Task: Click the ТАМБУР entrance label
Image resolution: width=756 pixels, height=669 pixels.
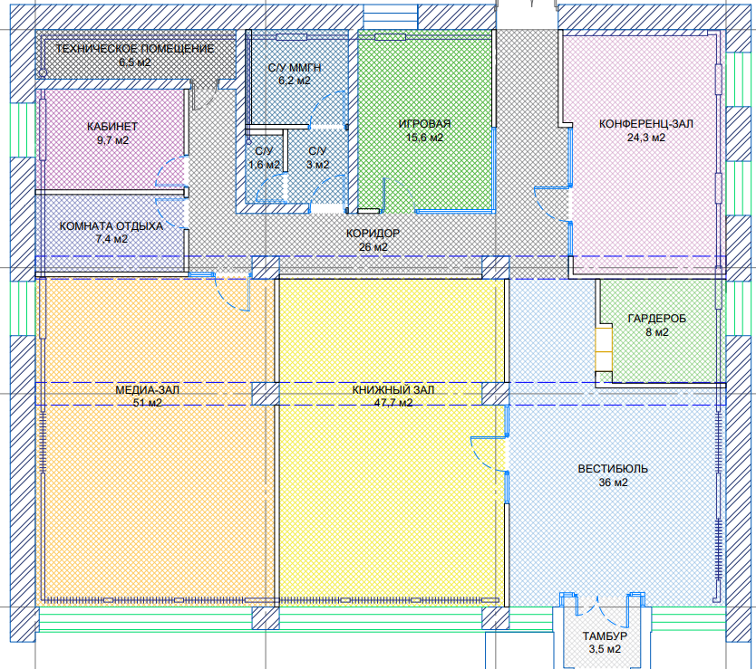Action: (602, 637)
